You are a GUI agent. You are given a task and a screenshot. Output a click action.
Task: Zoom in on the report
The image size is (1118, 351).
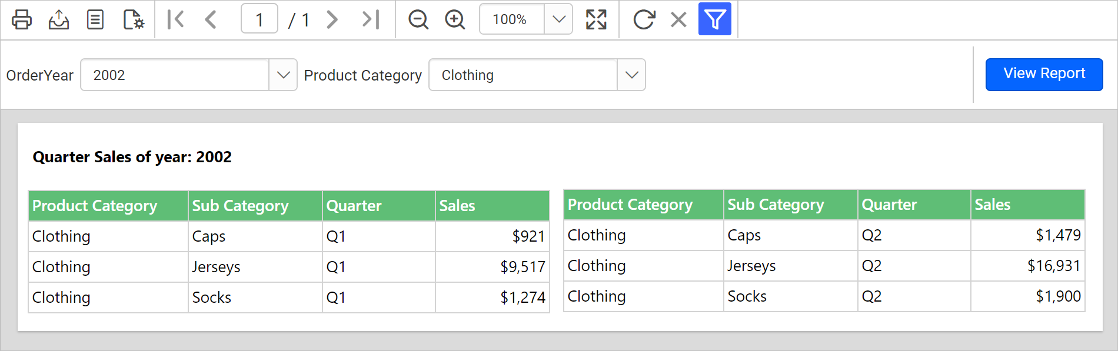455,19
